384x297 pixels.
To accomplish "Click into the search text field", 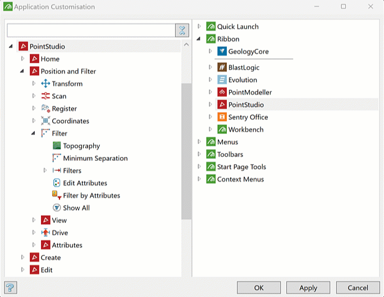I will tap(91, 30).
